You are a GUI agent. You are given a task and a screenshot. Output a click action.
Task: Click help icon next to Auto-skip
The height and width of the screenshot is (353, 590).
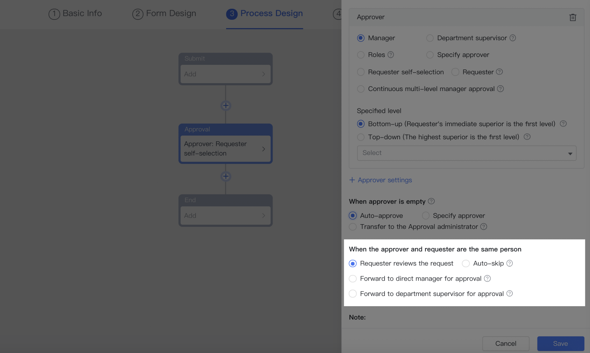pyautogui.click(x=509, y=263)
